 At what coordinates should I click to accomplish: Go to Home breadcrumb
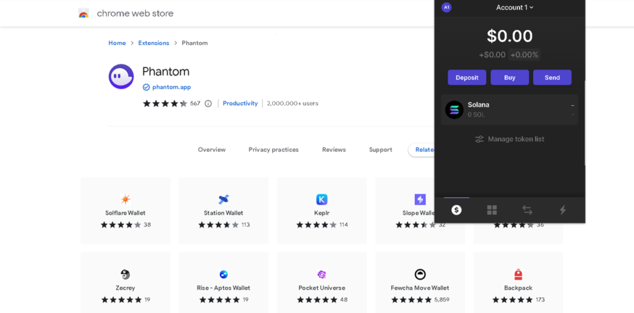point(117,43)
